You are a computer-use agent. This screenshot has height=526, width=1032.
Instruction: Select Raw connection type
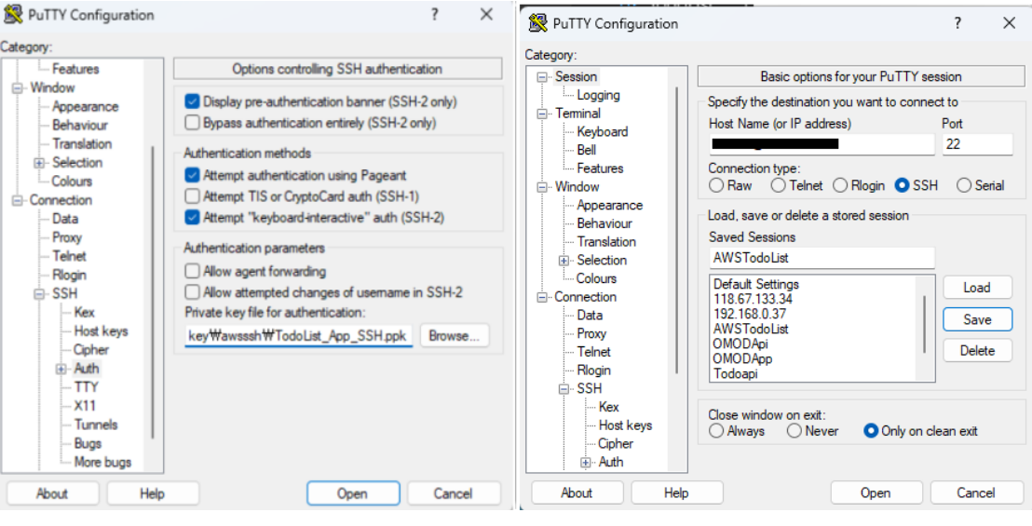coord(716,185)
